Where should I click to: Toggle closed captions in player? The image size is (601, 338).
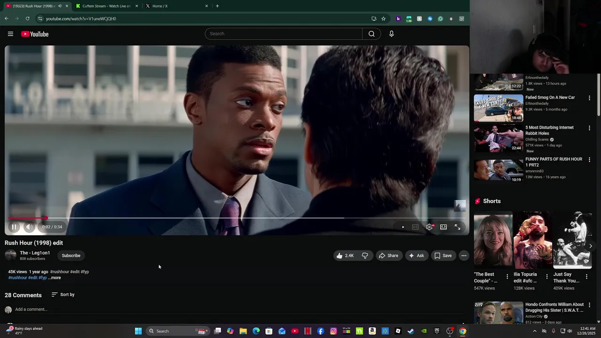(416, 227)
